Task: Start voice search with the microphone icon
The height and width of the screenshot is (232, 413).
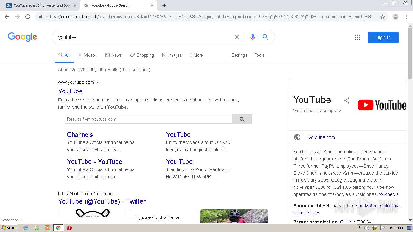Action: pos(253,37)
